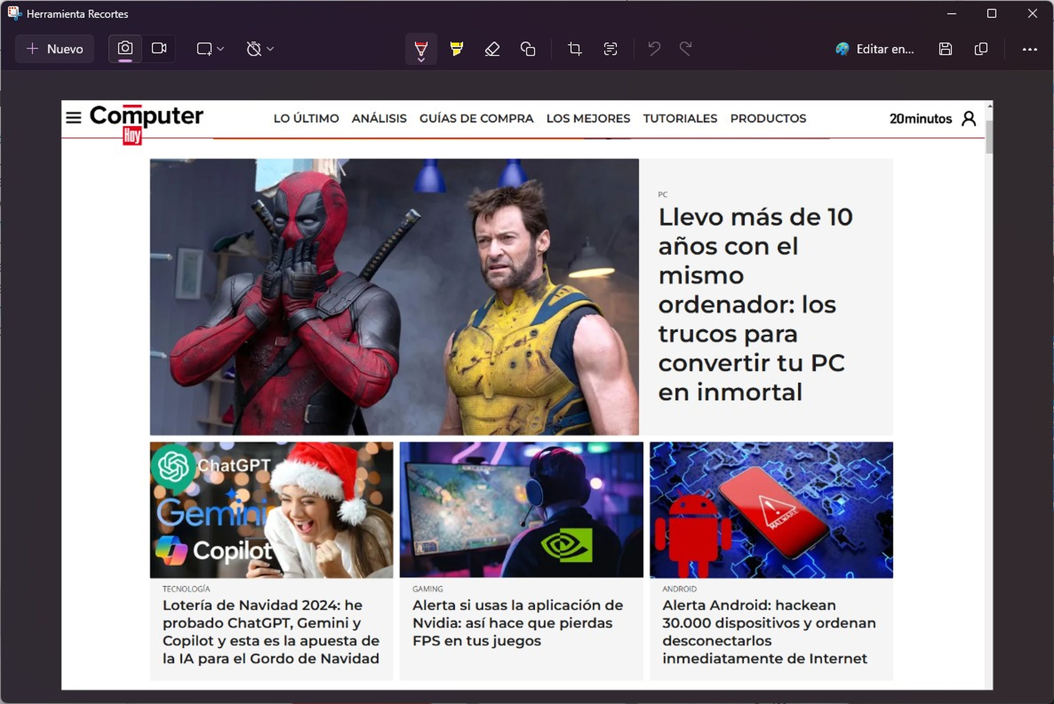
Task: Click the save floppy disk icon
Action: (x=945, y=49)
